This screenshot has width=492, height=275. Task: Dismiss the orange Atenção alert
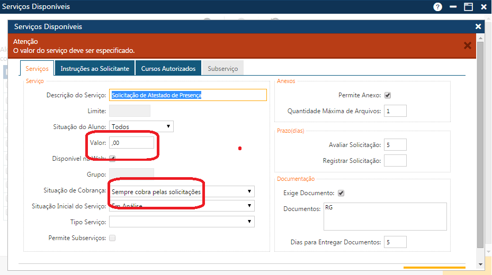[x=468, y=45]
